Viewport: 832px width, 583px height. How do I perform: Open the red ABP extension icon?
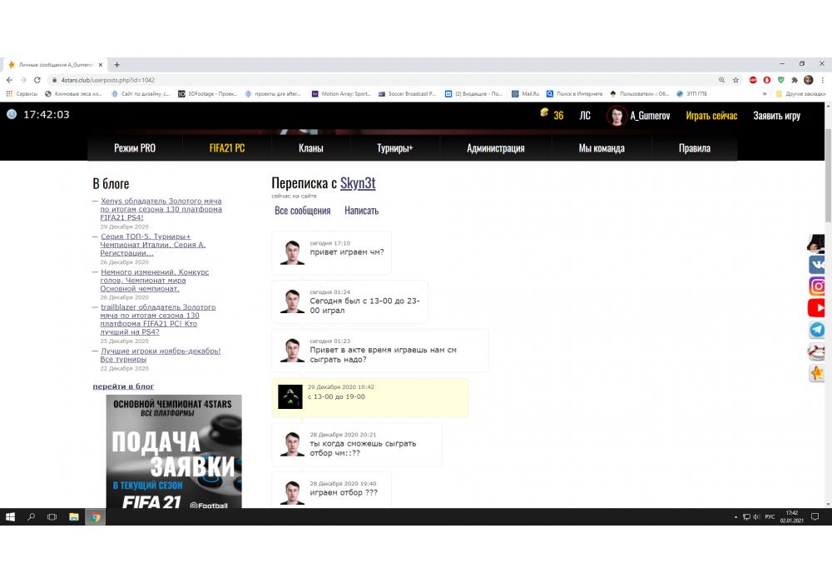click(x=753, y=80)
